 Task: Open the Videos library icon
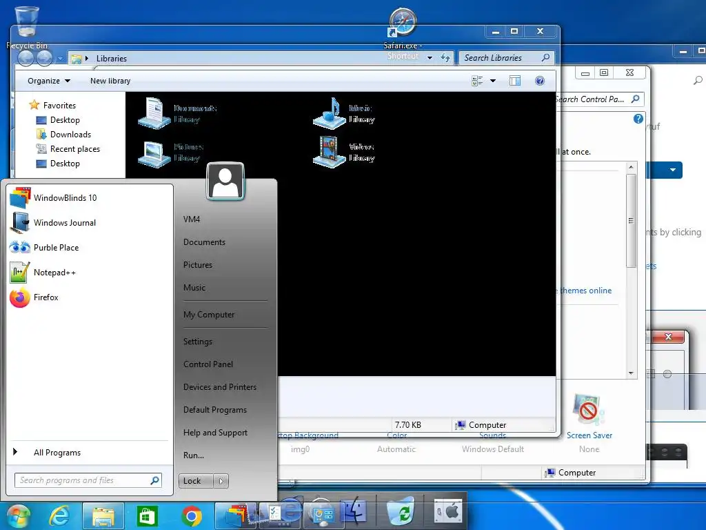tap(329, 152)
